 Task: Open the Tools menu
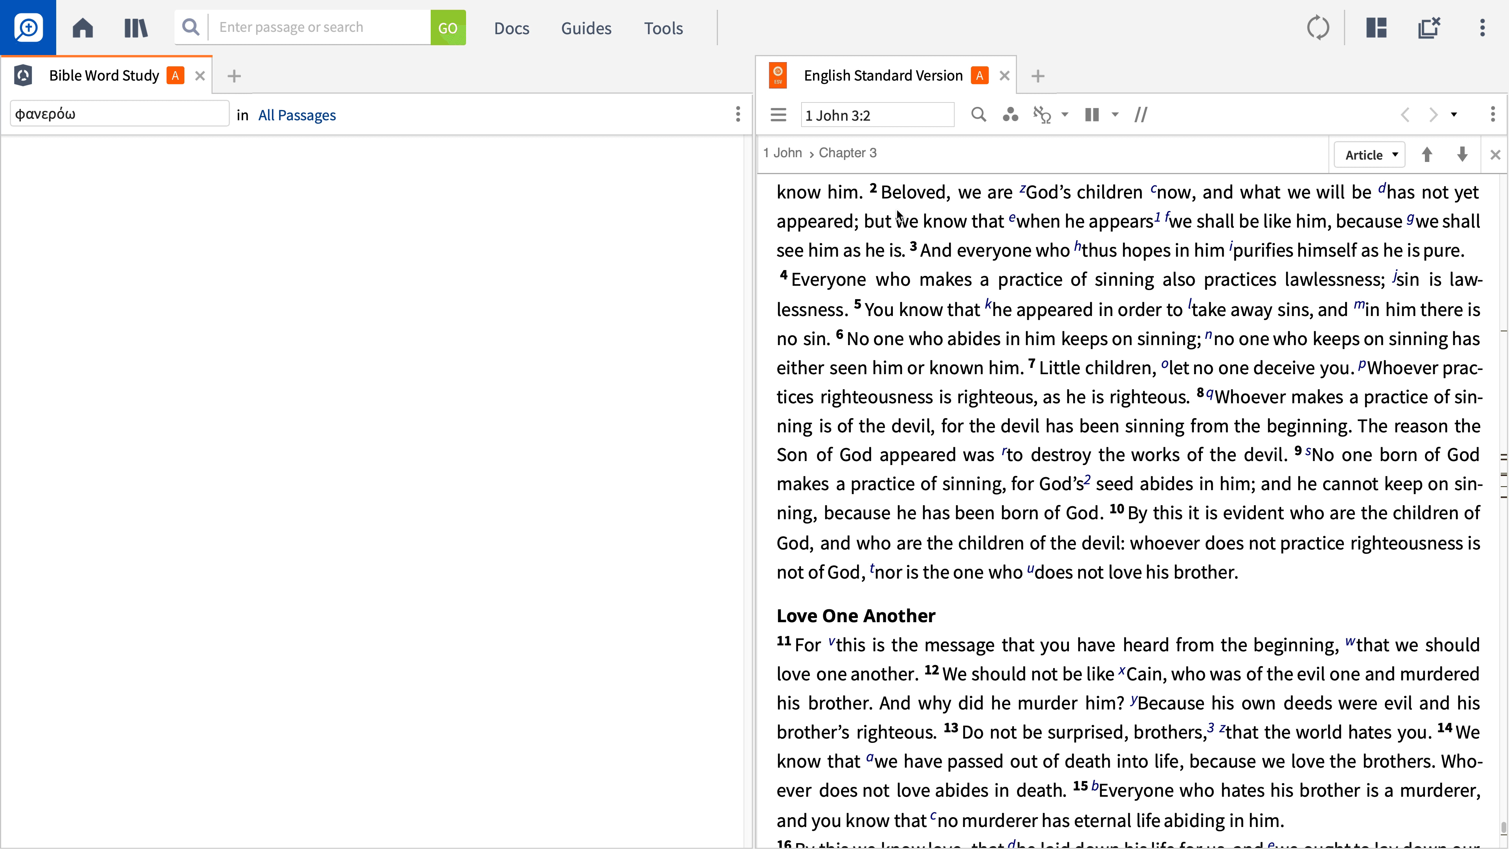point(663,28)
